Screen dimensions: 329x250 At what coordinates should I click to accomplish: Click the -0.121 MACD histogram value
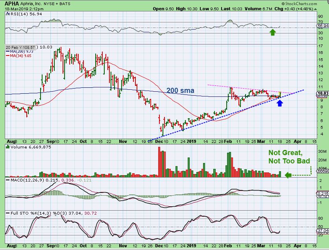[x=84, y=180]
